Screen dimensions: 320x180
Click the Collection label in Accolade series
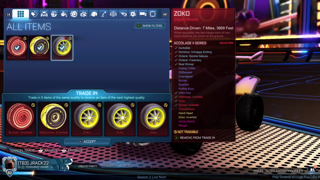point(226,43)
